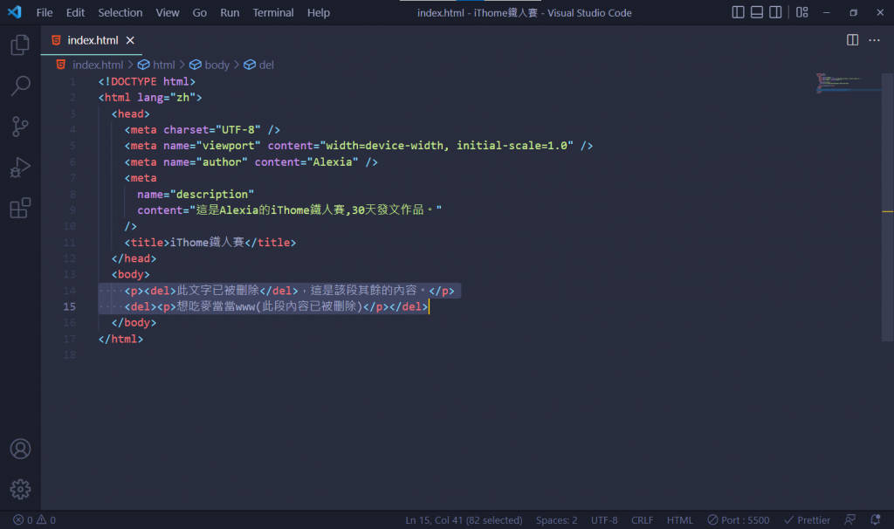Open the feedback icon in status bar
This screenshot has height=529, width=894.
[849, 520]
